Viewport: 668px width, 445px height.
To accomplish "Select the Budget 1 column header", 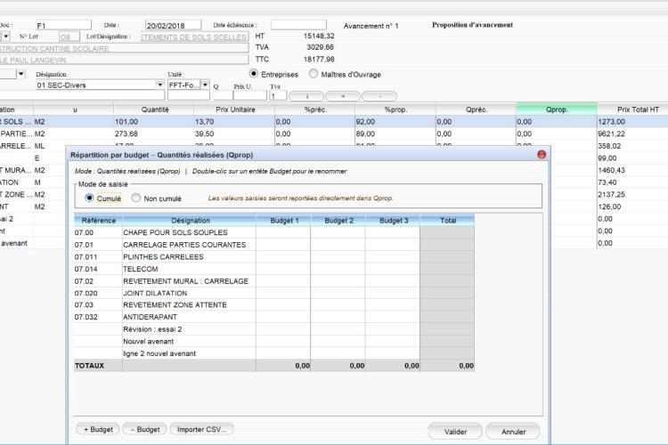I will tap(284, 220).
